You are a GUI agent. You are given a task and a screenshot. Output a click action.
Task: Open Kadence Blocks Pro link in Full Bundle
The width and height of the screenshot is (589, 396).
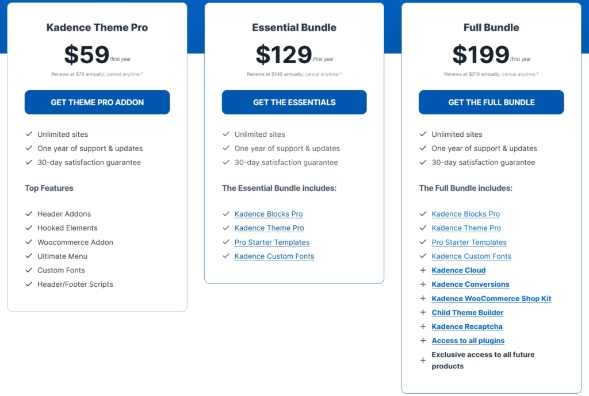pyautogui.click(x=466, y=214)
